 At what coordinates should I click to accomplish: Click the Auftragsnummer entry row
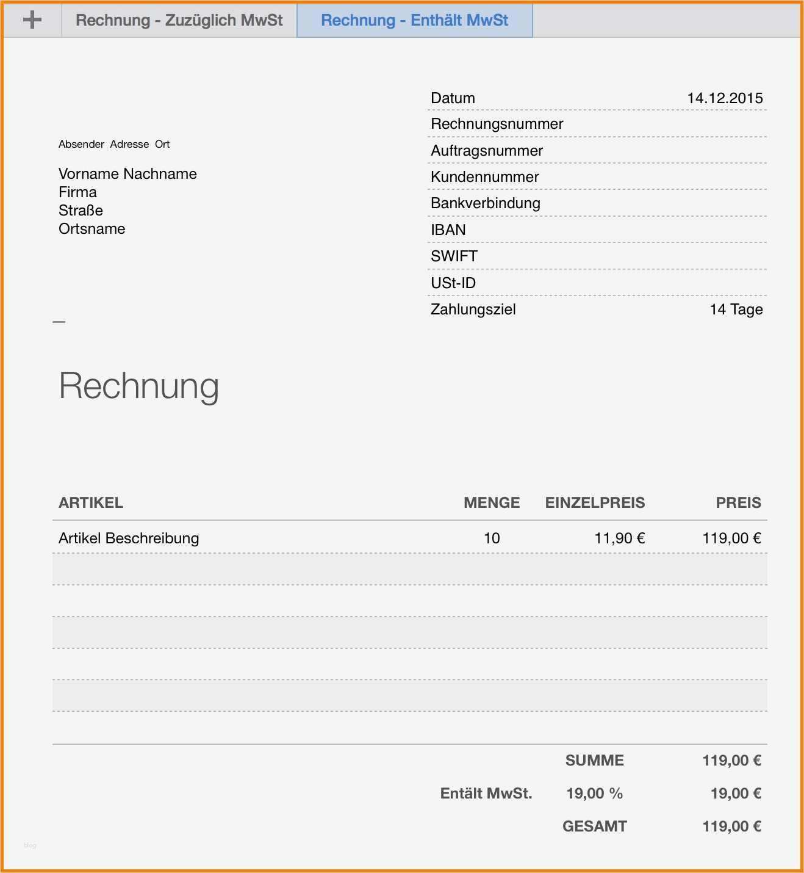[x=486, y=150]
